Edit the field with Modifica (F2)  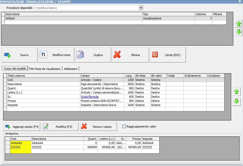click(60, 127)
